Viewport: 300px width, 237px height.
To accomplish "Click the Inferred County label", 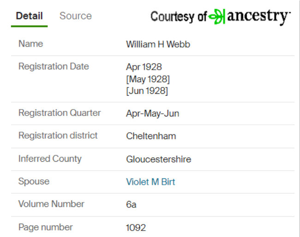I will tap(50, 159).
